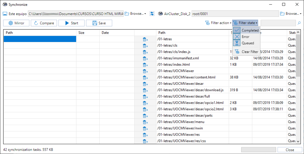The height and width of the screenshot is (154, 304).
Task: Click the Este equipo computer icon
Action: tap(5, 14)
